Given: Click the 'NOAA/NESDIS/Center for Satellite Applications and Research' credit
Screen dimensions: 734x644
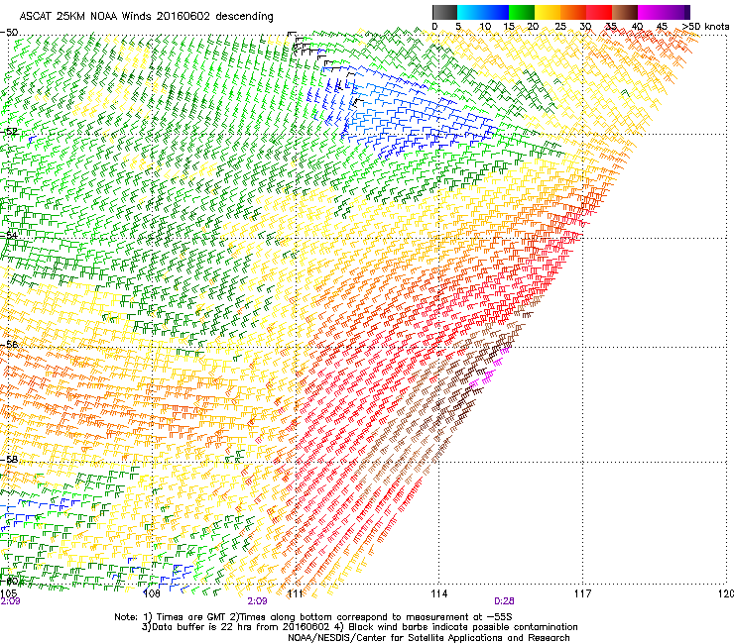Looking at the screenshot, I should tap(428, 638).
